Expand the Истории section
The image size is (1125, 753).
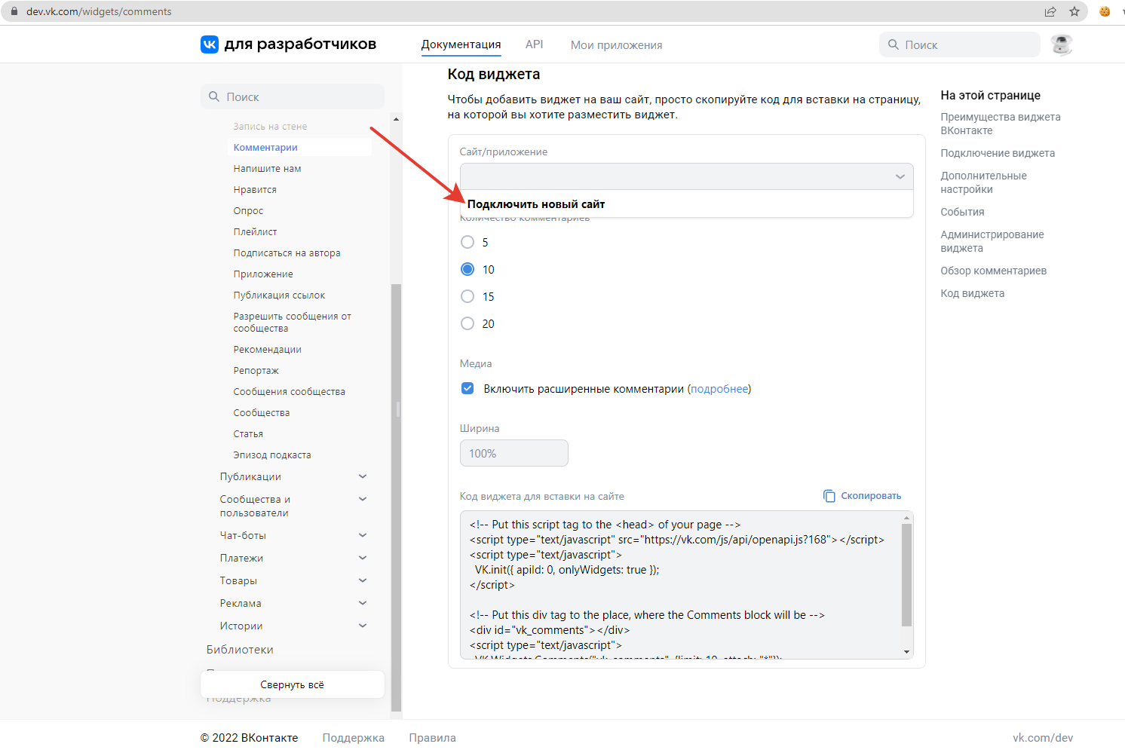pos(363,626)
